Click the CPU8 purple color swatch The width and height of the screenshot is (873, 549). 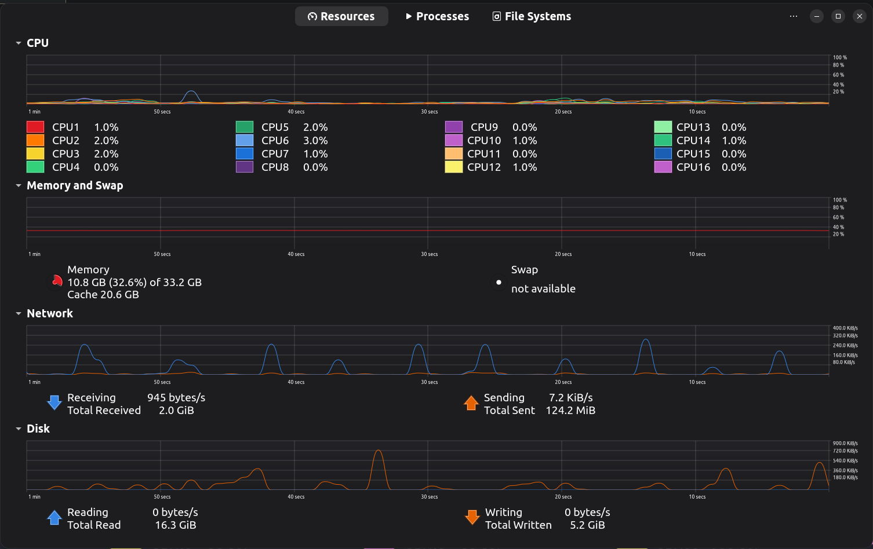pyautogui.click(x=245, y=167)
